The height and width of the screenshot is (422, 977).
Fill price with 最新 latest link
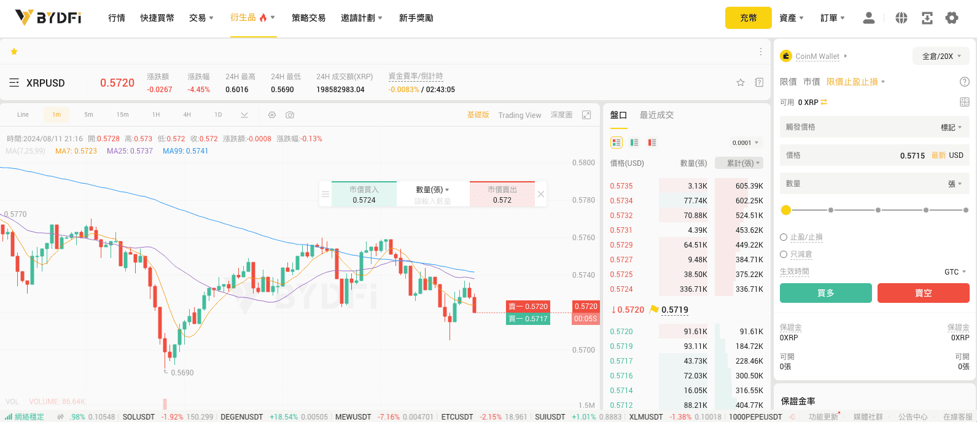(938, 155)
